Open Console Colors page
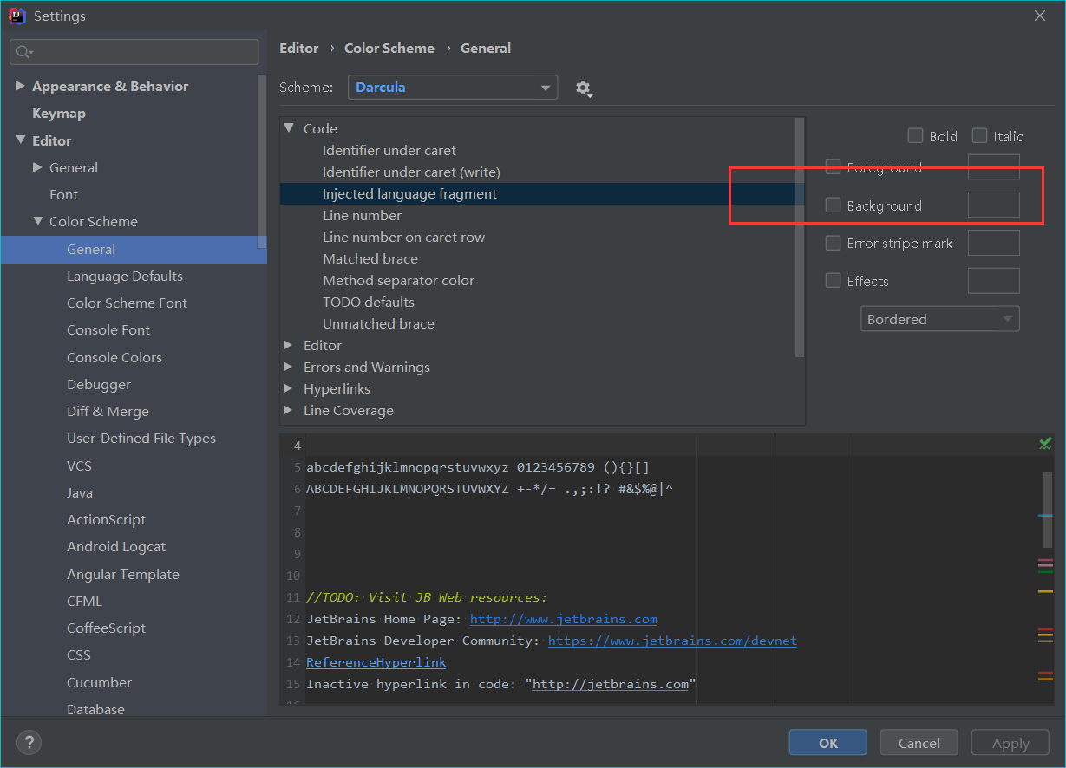Viewport: 1066px width, 768px height. tap(114, 358)
